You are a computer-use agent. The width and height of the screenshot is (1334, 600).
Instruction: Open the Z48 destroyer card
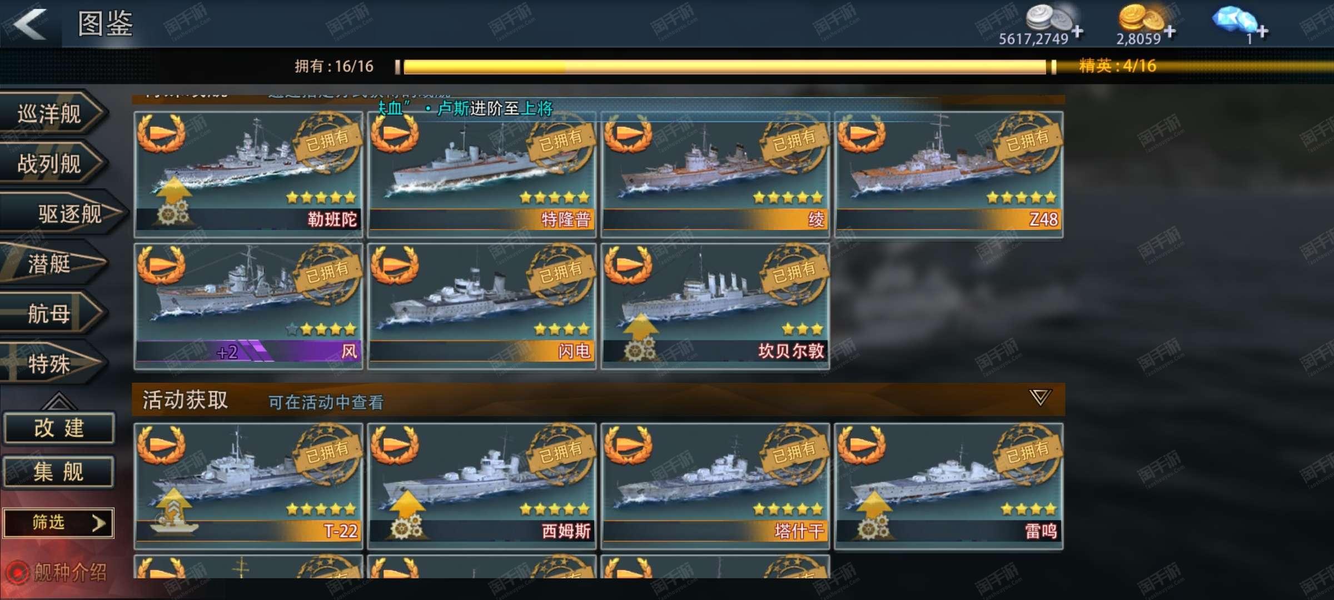pyautogui.click(x=949, y=174)
